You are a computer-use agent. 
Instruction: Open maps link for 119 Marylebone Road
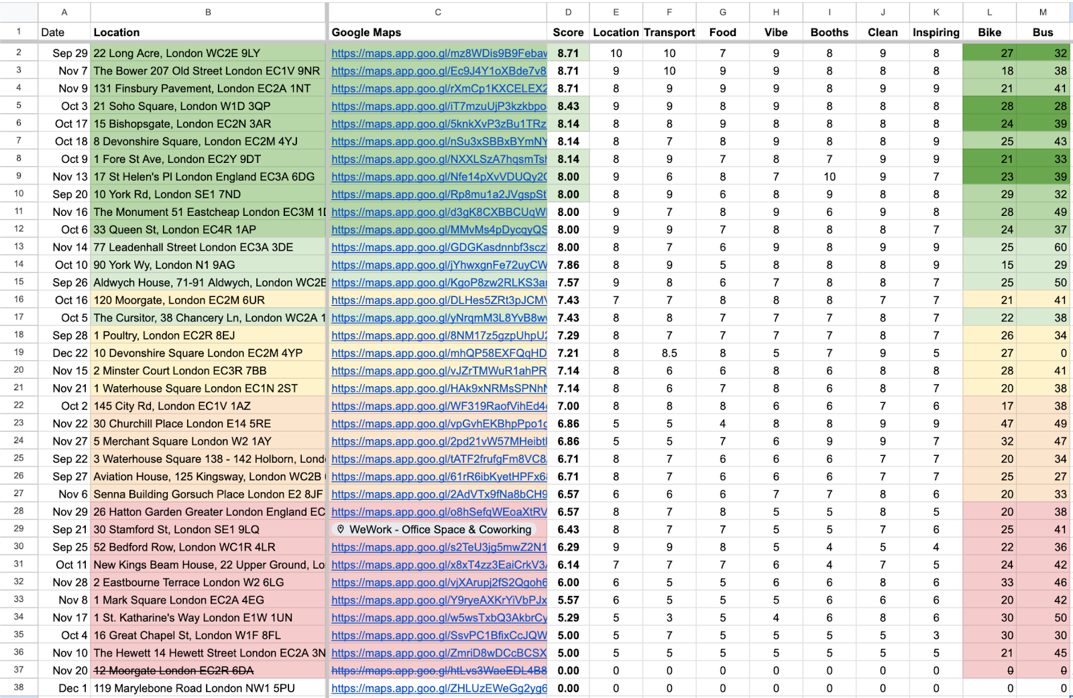(439, 688)
